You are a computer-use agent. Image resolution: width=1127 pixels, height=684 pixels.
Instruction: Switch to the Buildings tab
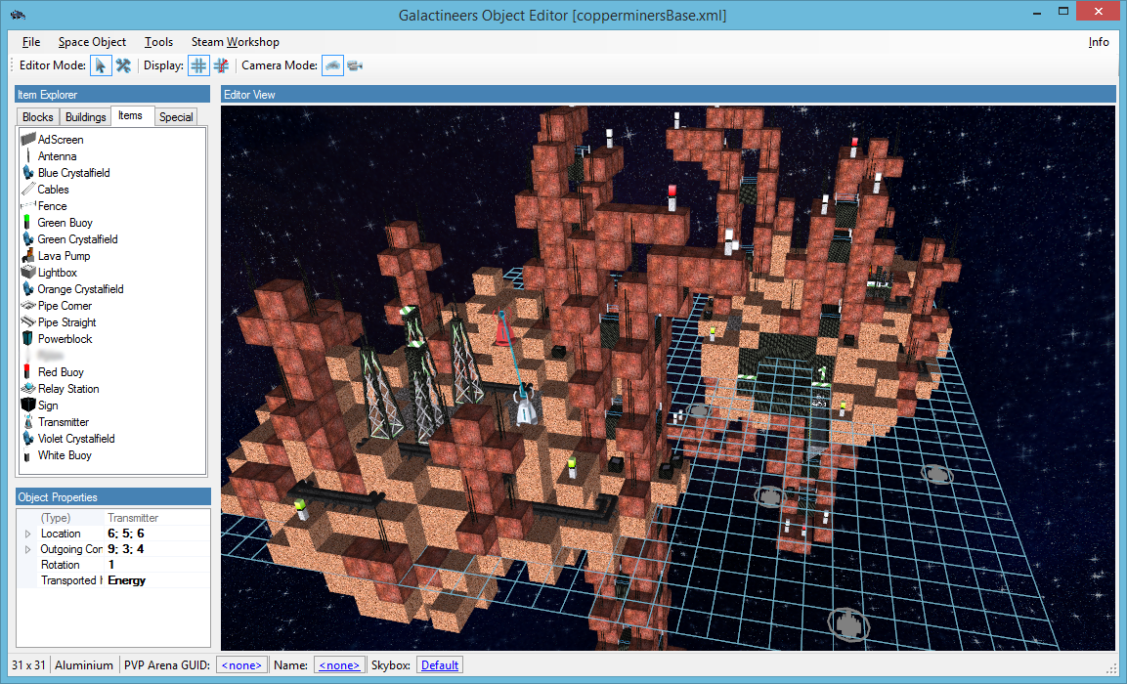(x=86, y=117)
